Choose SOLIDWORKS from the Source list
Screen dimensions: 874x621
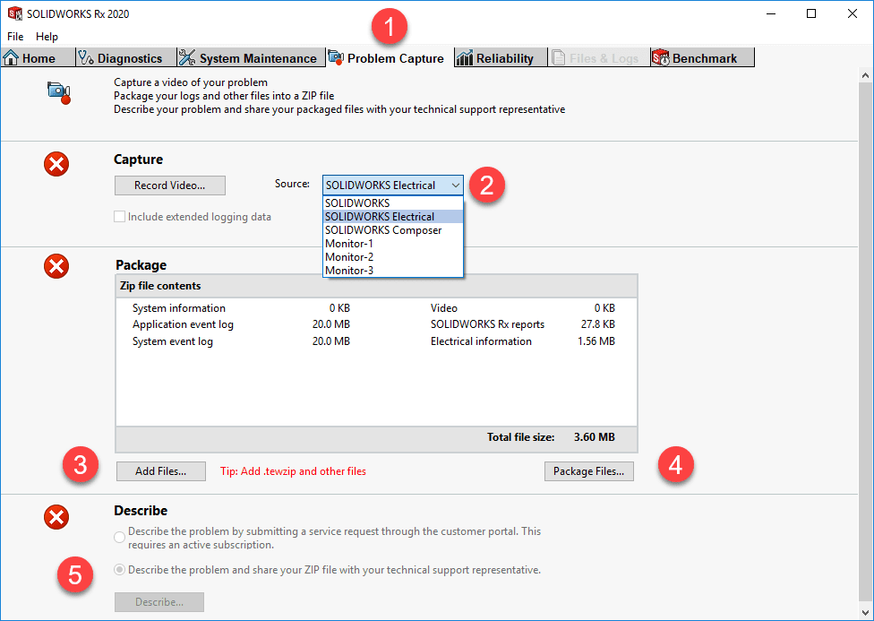tap(393, 203)
